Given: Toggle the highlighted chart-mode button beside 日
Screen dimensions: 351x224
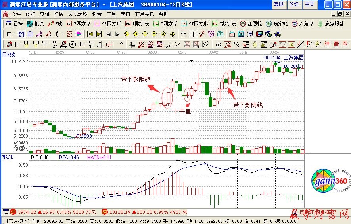Looking at the screenshot, I should click(21, 34).
